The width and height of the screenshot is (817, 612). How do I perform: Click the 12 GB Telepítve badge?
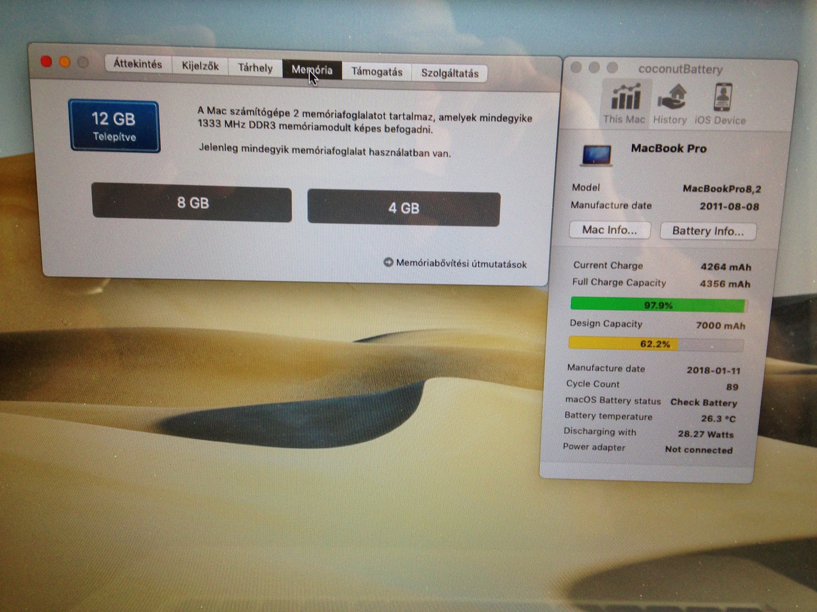(114, 126)
